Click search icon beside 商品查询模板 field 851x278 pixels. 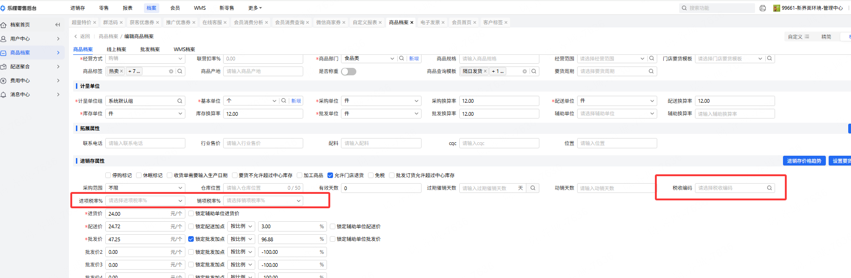pos(534,71)
